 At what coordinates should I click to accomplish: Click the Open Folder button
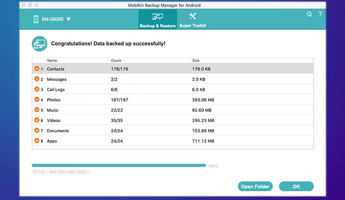(x=255, y=186)
